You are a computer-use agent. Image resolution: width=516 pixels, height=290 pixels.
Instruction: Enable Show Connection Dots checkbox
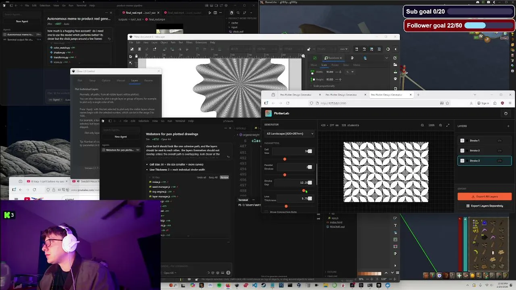[x=266, y=212]
